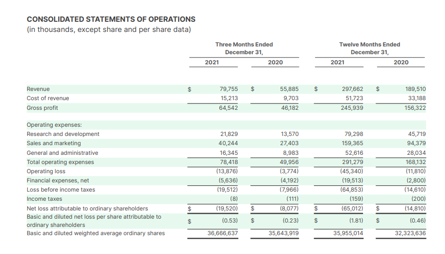Select revenue value 189,510
Screen dimensions: 445x254
(x=415, y=89)
